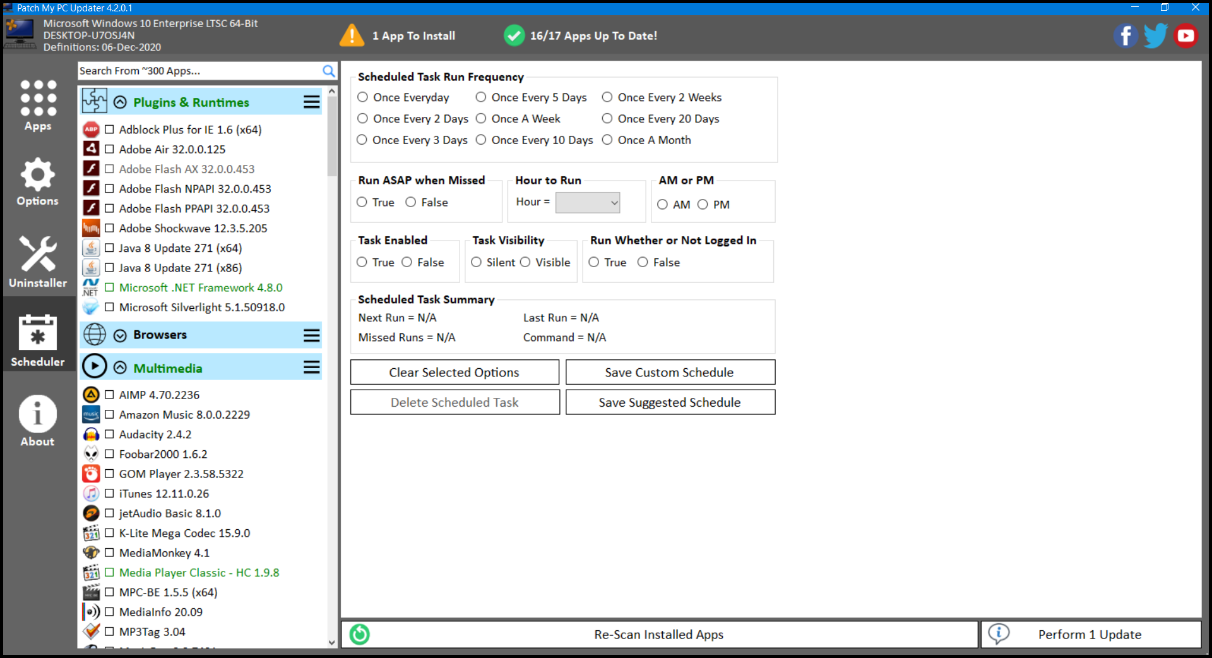
Task: Select the Once Everyday radio button
Action: pos(362,97)
